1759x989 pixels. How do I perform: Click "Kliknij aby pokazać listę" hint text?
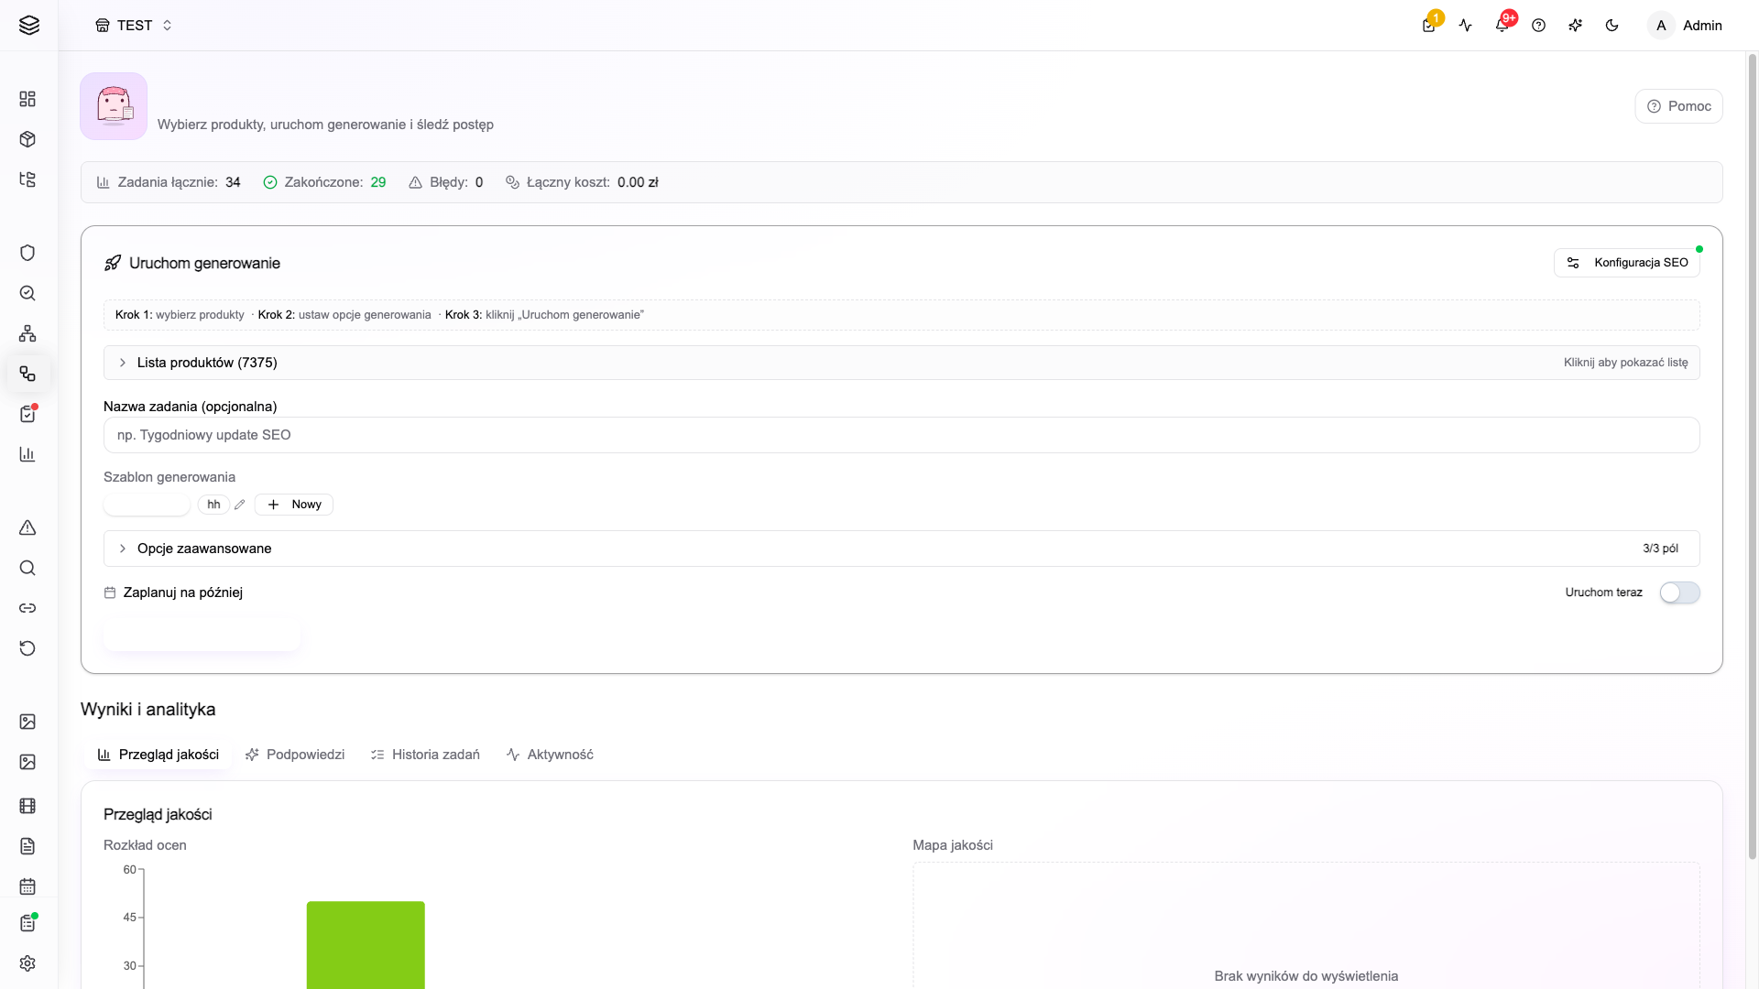(1625, 363)
